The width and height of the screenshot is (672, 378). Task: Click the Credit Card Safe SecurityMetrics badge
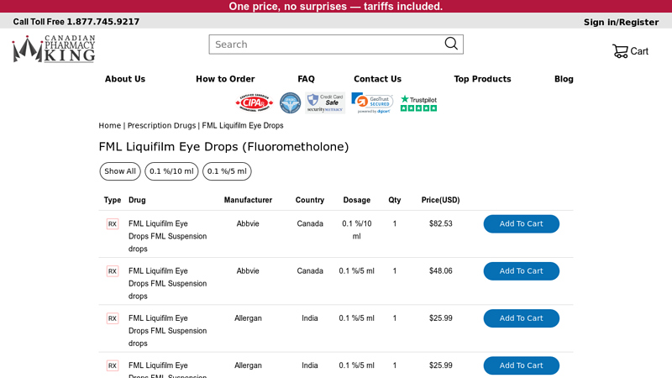tap(325, 102)
